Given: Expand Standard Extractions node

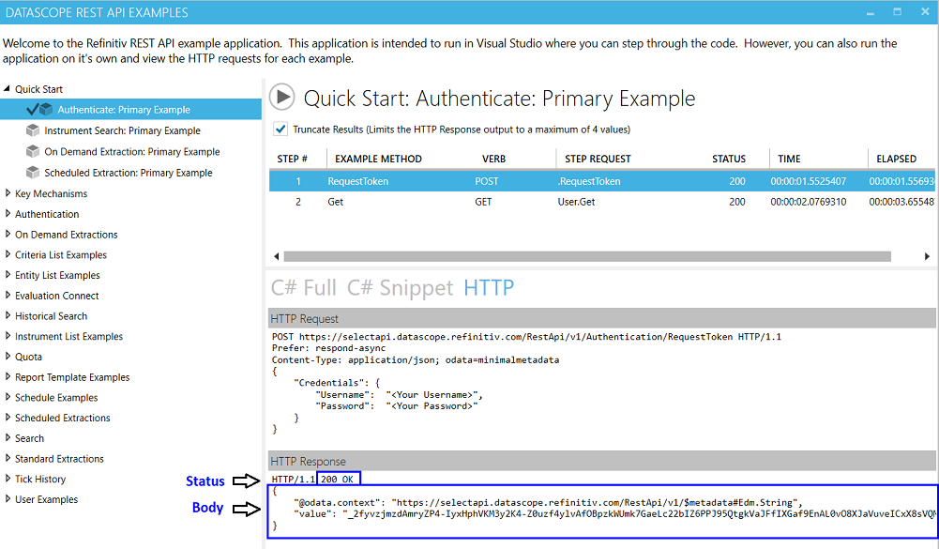Looking at the screenshot, I should pos(8,458).
